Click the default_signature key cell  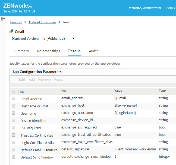pos(75,149)
